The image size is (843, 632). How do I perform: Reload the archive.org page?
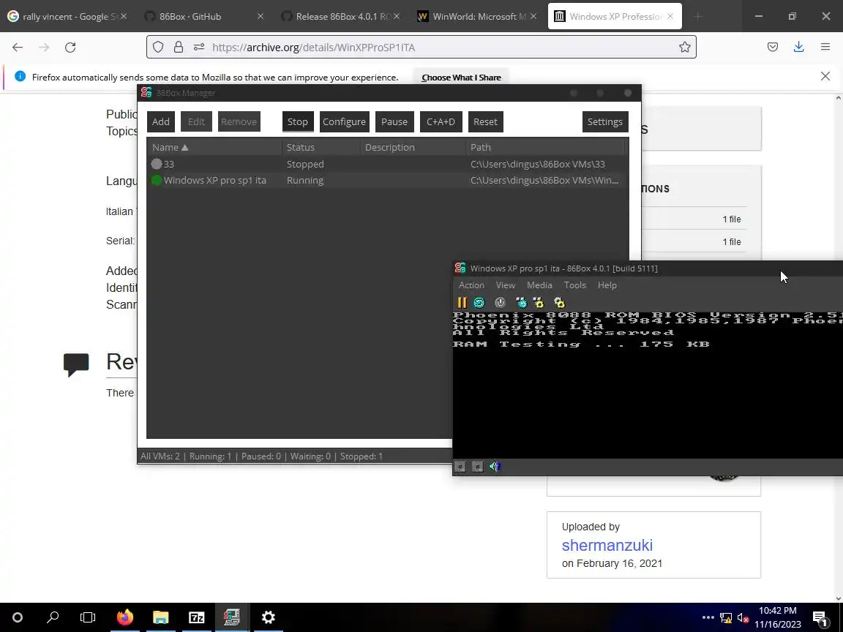point(70,48)
